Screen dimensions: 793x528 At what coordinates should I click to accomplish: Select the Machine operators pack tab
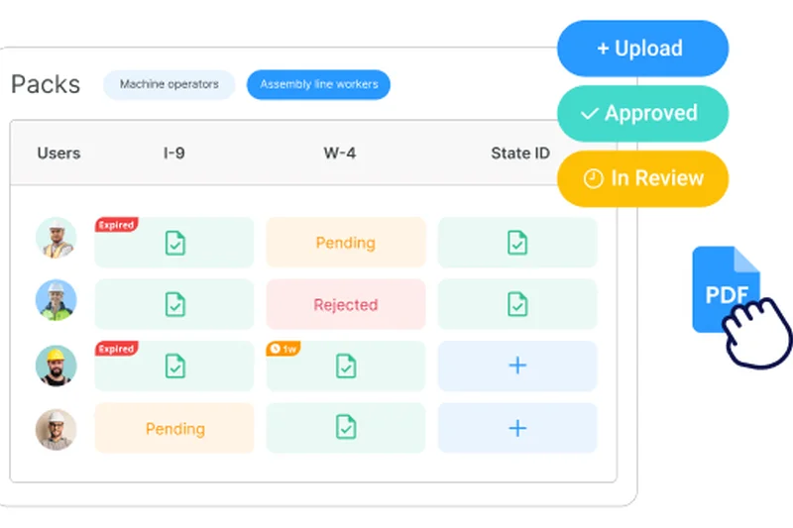click(x=170, y=85)
